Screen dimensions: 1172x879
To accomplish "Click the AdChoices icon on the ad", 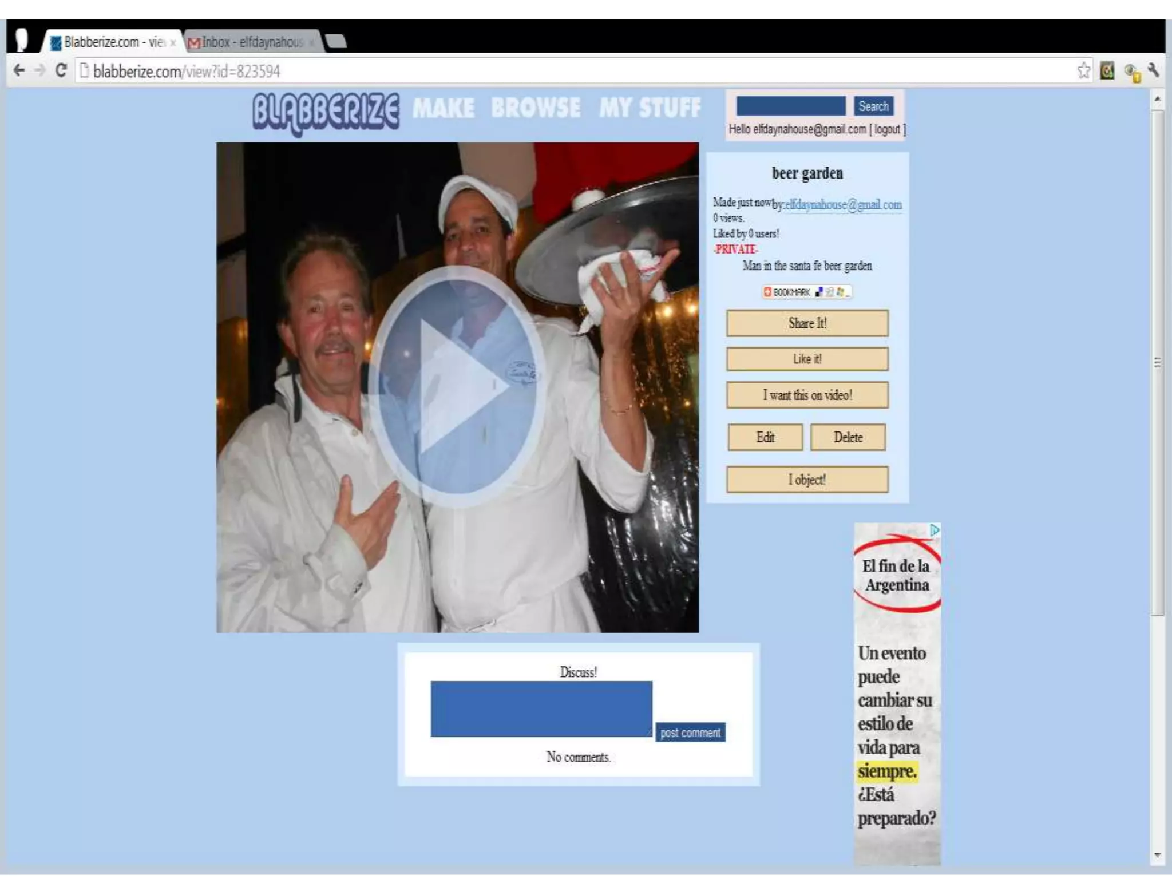I will coord(935,530).
